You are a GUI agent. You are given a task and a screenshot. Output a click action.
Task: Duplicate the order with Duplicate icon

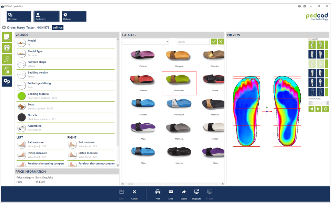tap(197, 194)
